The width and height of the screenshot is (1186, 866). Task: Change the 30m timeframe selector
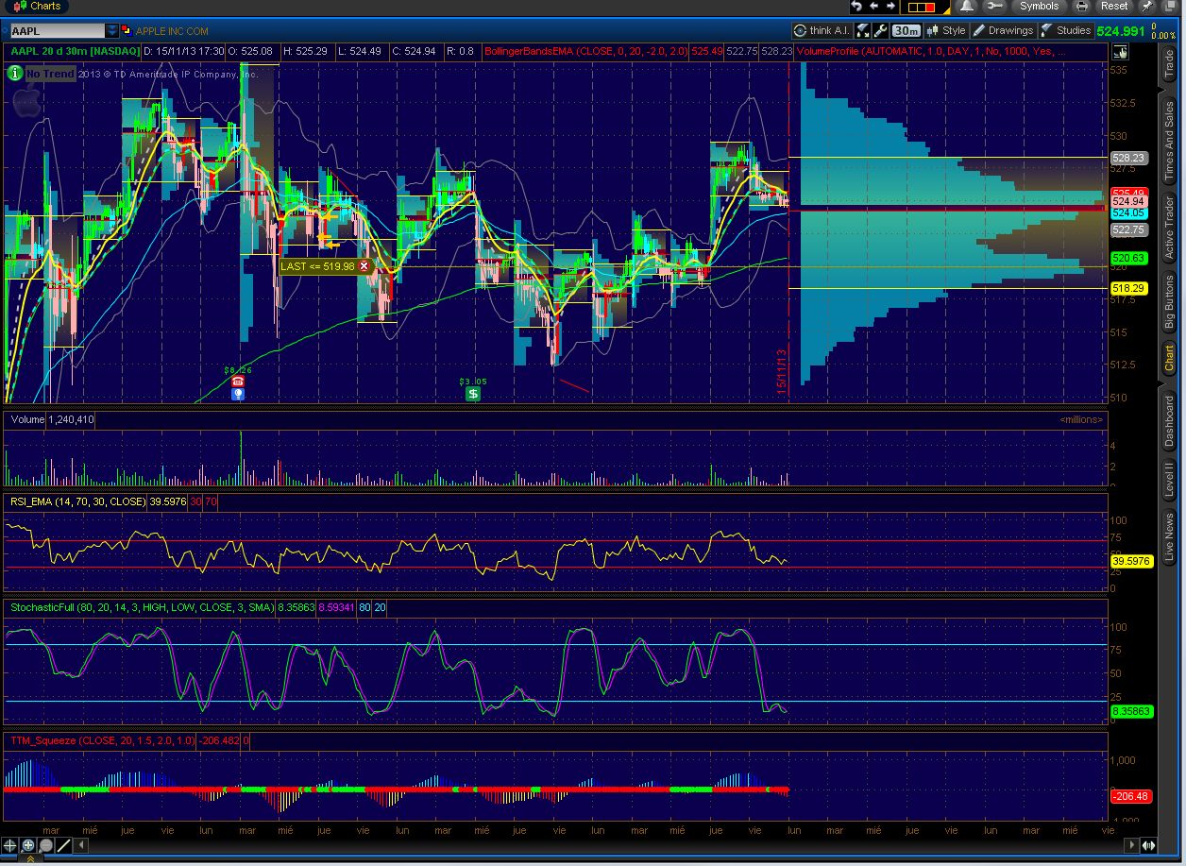coord(906,30)
